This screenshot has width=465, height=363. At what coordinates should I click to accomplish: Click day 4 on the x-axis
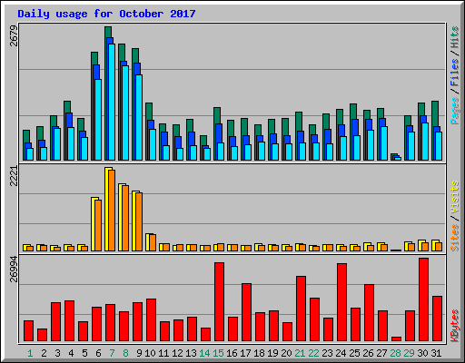pos(71,353)
